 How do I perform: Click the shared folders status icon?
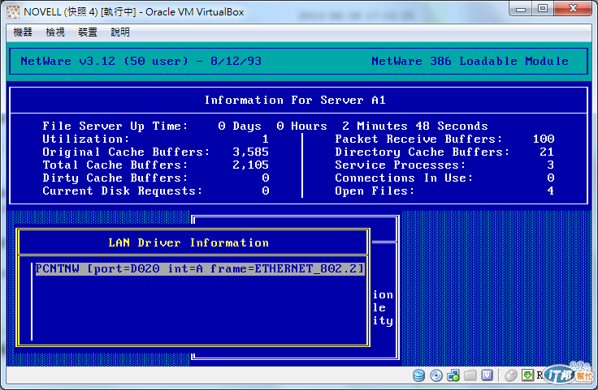coord(470,375)
